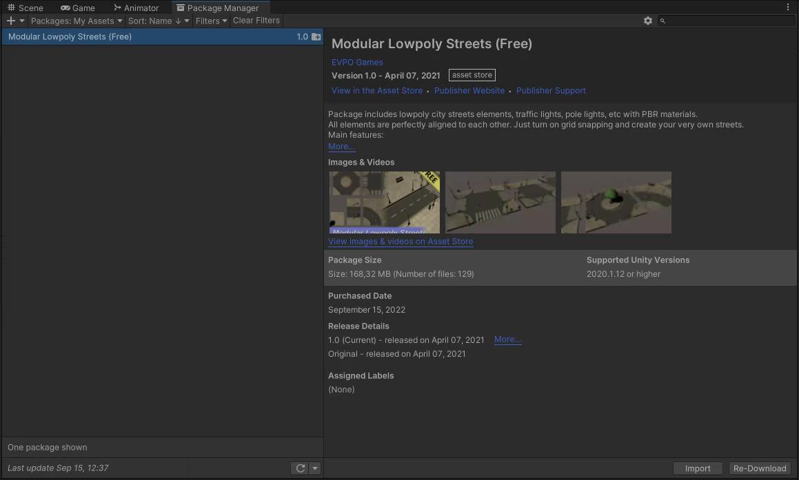This screenshot has height=480, width=799.
Task: Click the first package preview thumbnail
Action: (x=384, y=202)
